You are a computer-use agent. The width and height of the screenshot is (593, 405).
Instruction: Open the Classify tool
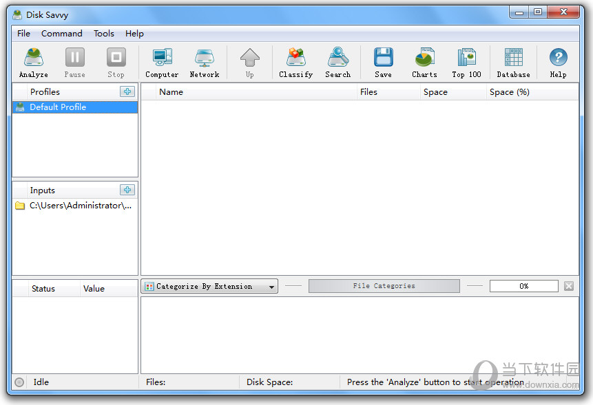(x=295, y=62)
